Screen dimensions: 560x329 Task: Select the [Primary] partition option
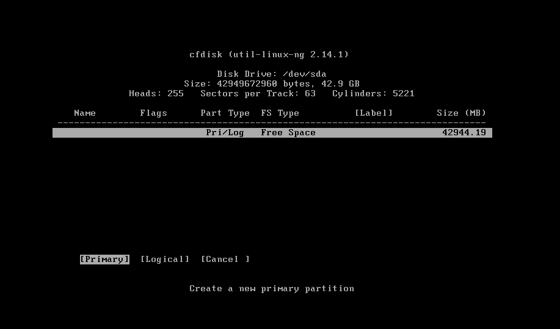tap(104, 259)
